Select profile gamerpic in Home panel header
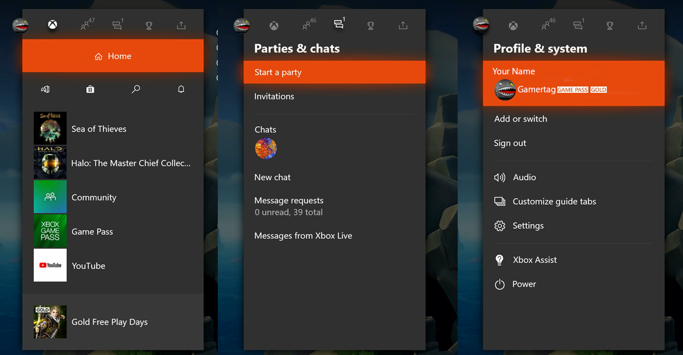The width and height of the screenshot is (683, 355). tap(20, 26)
